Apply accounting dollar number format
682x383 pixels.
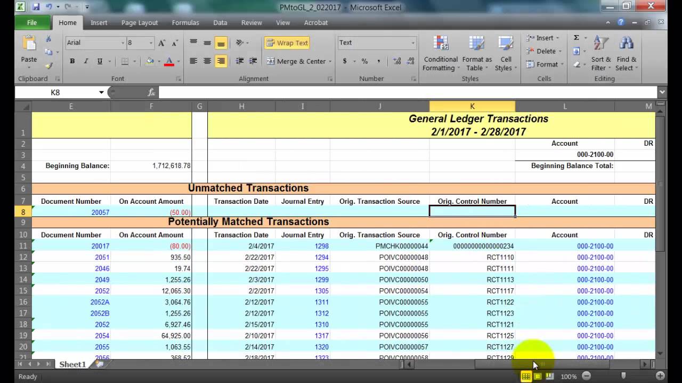345,61
